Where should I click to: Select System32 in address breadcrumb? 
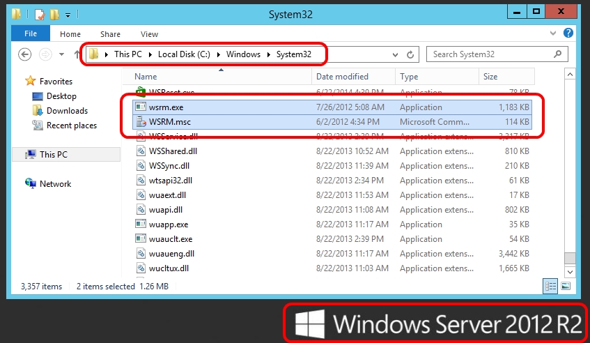pos(294,54)
